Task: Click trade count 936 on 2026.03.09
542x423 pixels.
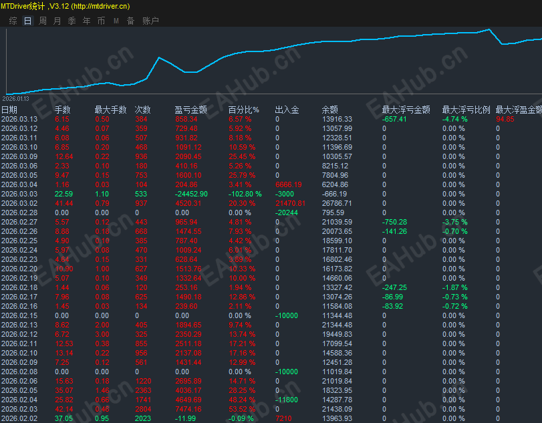Action: [x=141, y=156]
